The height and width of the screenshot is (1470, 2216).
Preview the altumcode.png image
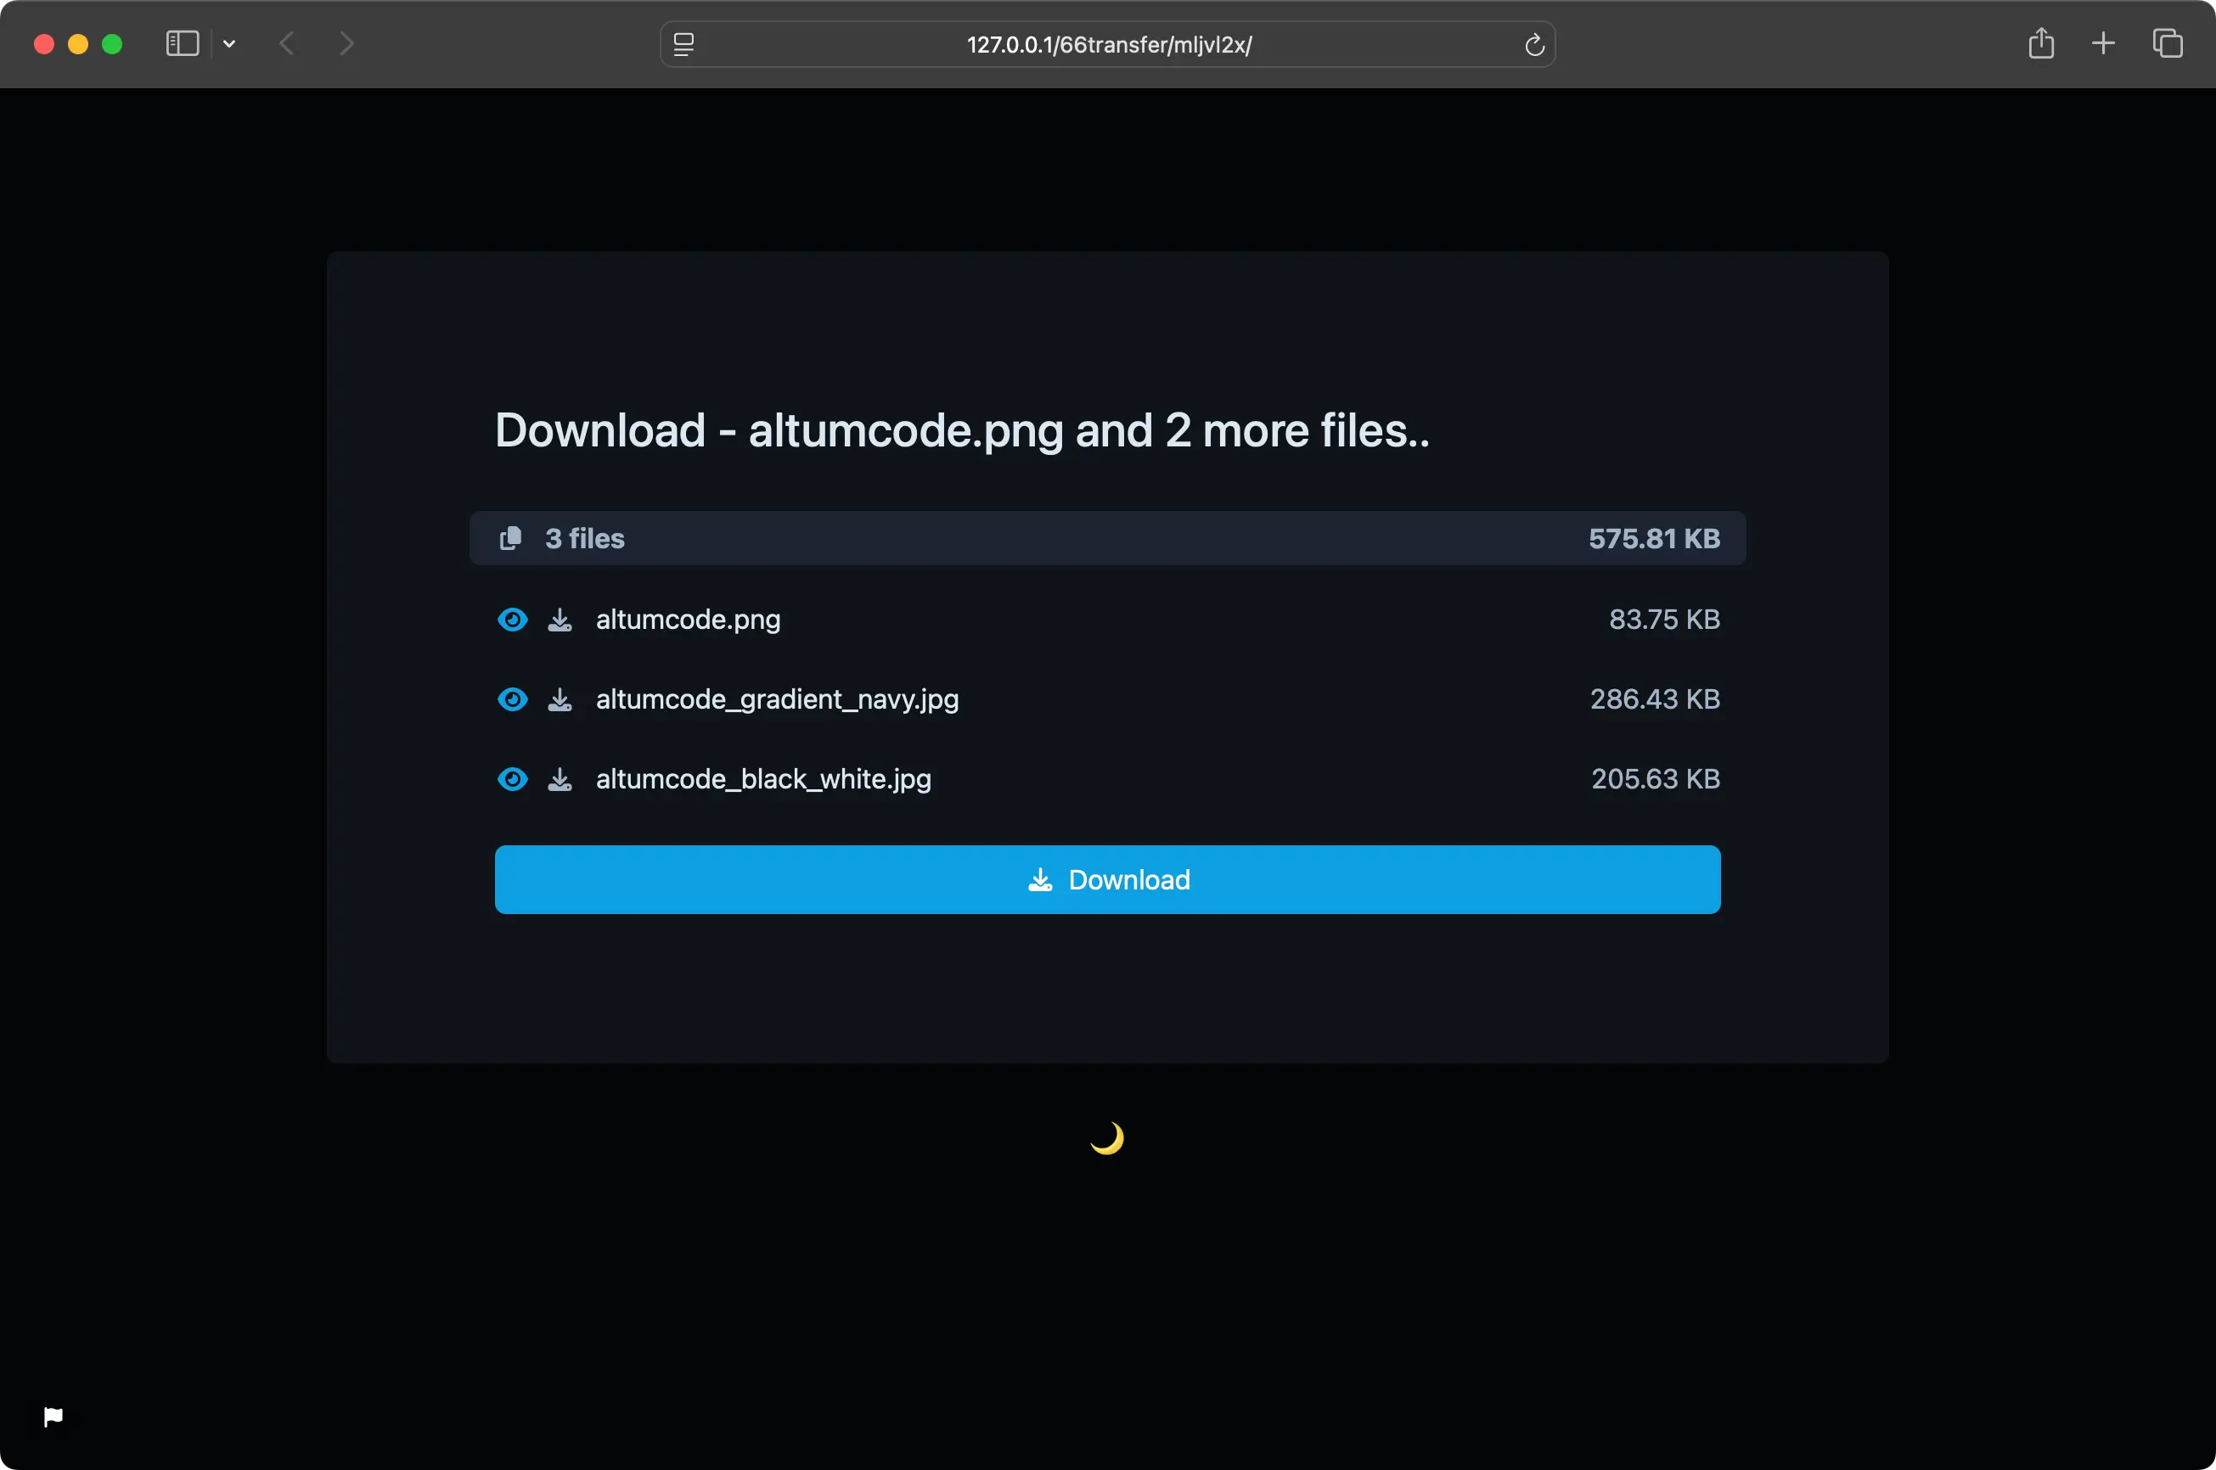tap(512, 619)
